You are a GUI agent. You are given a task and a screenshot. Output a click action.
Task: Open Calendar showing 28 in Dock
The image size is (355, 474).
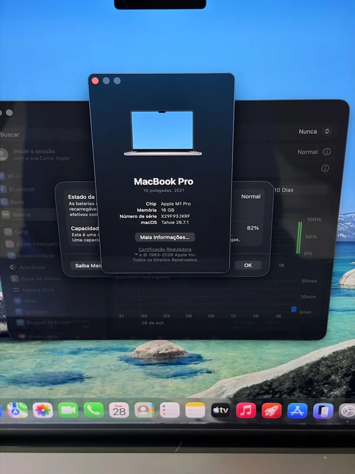coord(119,410)
